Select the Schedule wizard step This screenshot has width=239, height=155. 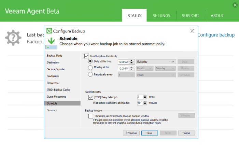pos(62,103)
